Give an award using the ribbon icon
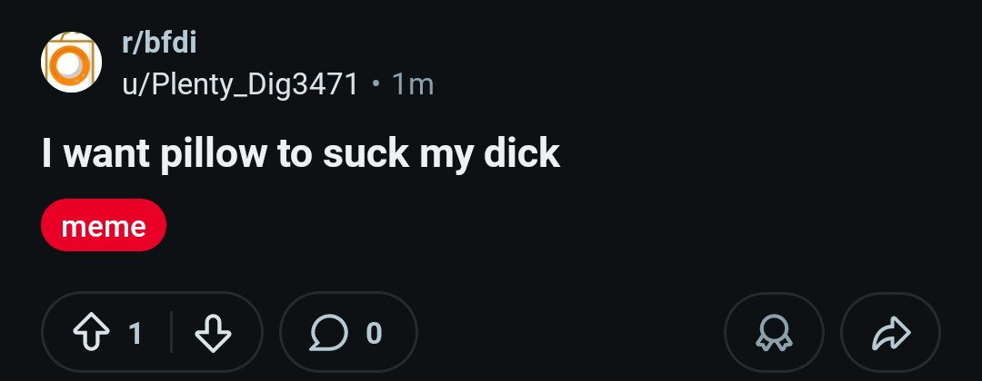This screenshot has width=982, height=381. tap(774, 333)
